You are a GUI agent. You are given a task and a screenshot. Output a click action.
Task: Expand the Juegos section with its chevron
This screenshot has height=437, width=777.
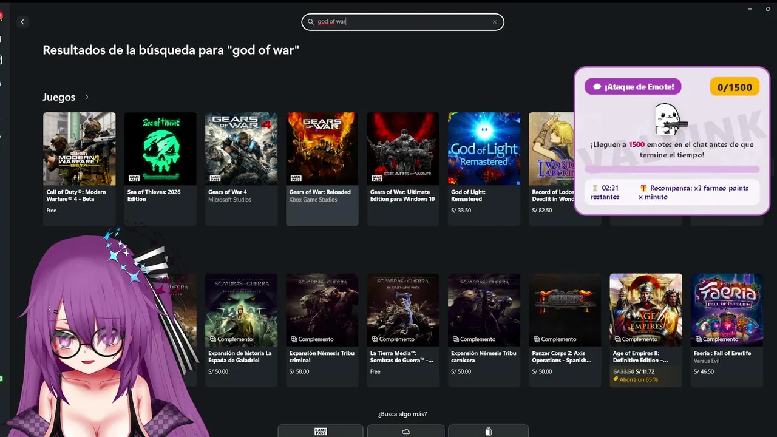point(87,97)
